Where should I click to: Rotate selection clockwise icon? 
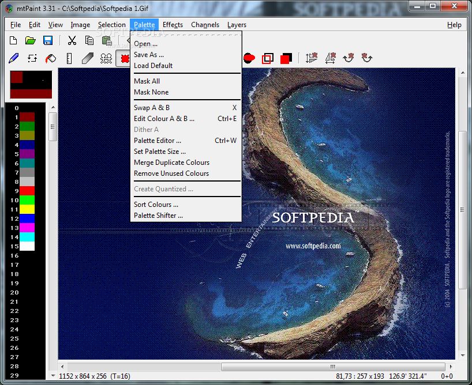[x=349, y=58]
